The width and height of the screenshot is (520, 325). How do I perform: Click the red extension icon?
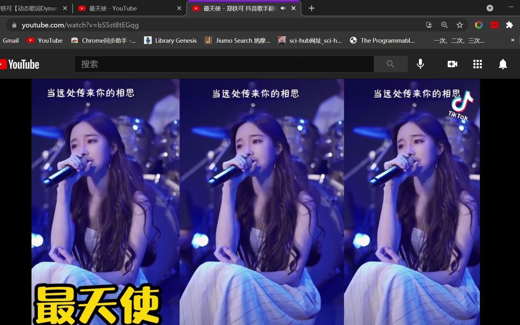(x=495, y=25)
